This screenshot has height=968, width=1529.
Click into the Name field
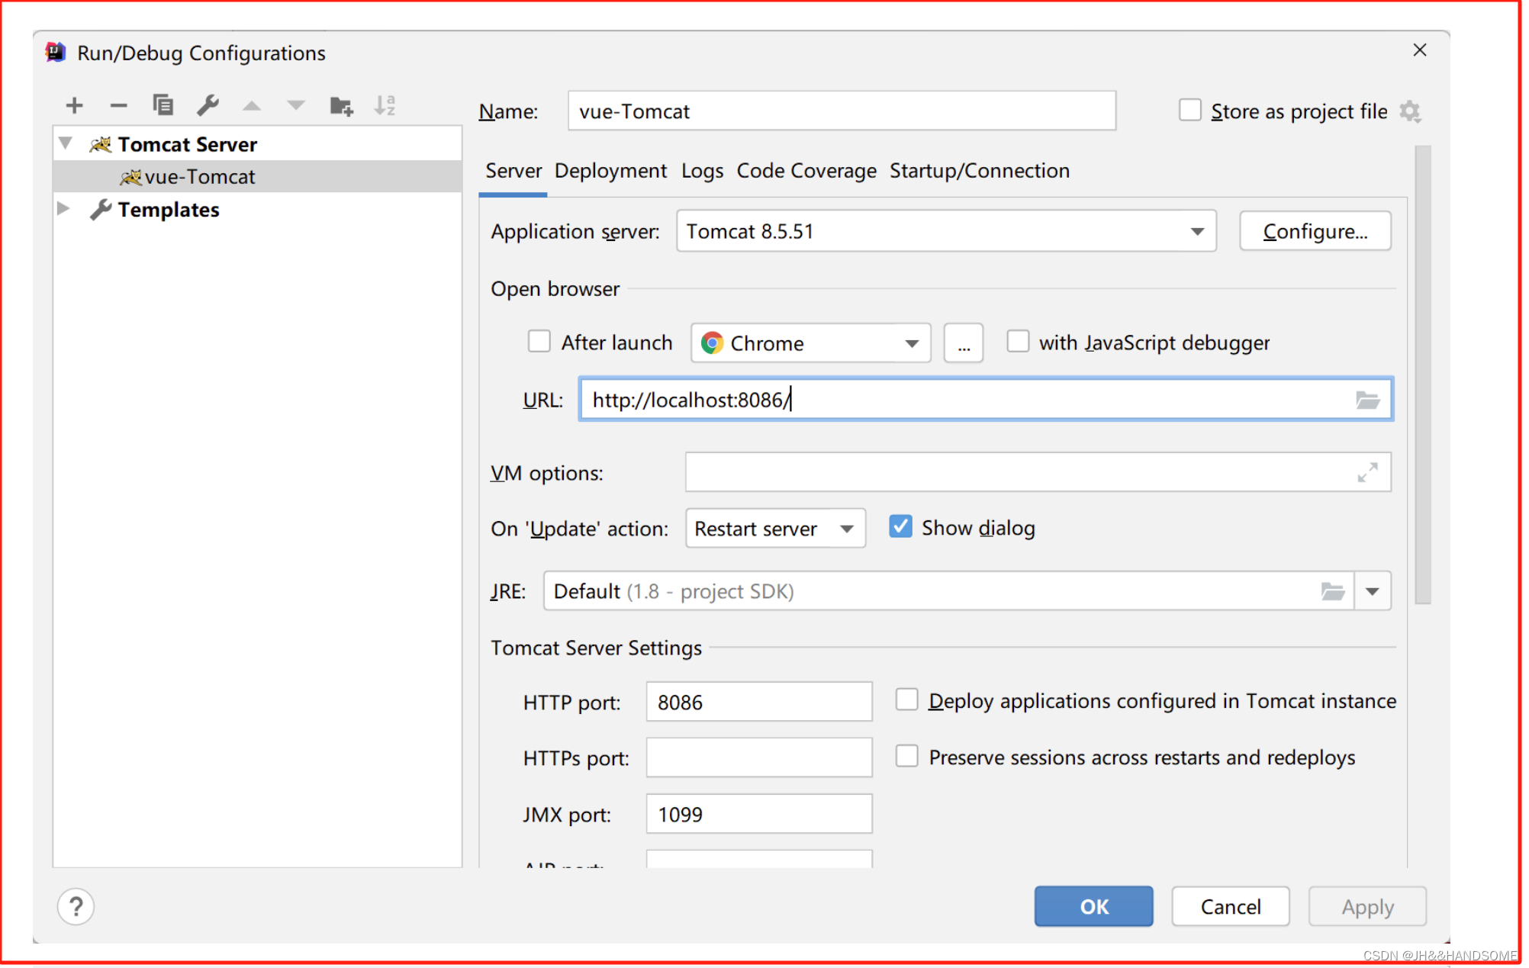point(842,111)
